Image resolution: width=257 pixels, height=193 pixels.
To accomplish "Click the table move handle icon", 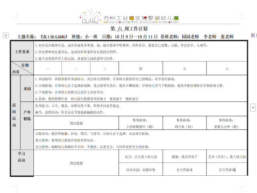I will 5,36.
